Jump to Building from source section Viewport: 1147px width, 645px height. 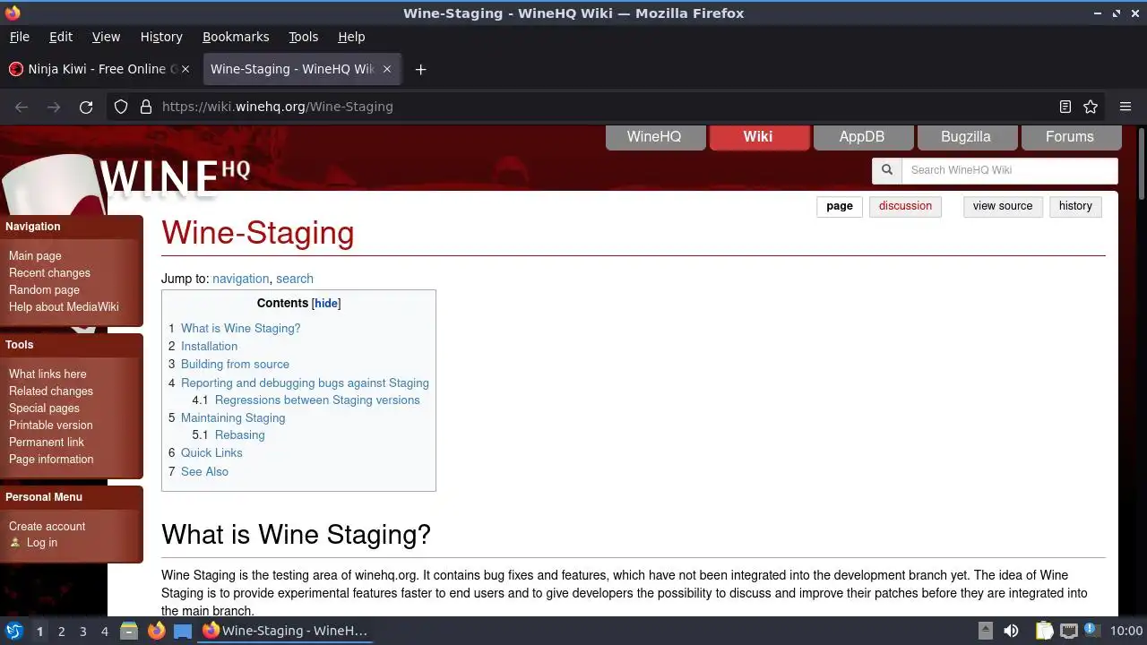[x=235, y=365]
